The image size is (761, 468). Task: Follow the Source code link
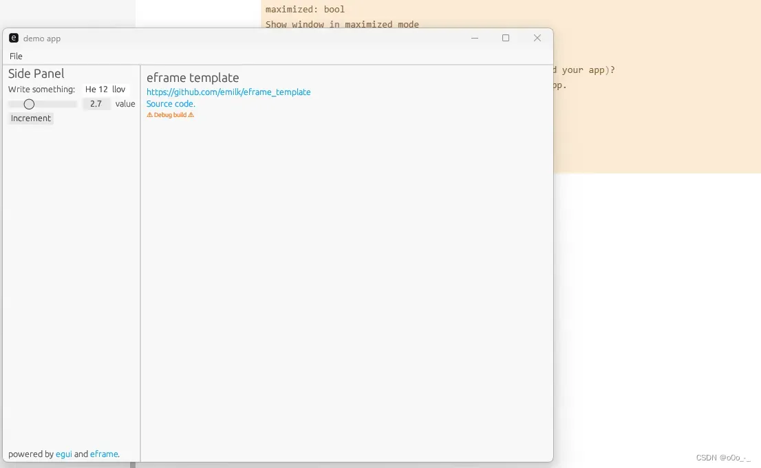pyautogui.click(x=171, y=104)
